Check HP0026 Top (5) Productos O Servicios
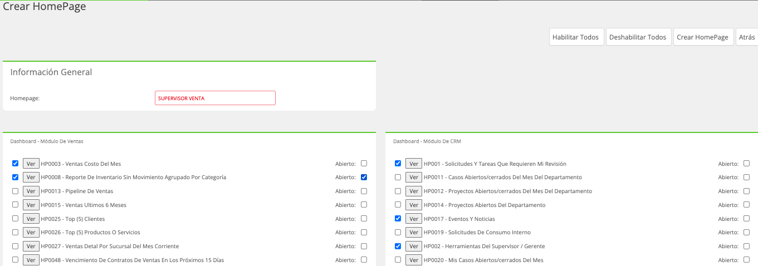Viewport: 758px width, 266px height. pyautogui.click(x=15, y=232)
